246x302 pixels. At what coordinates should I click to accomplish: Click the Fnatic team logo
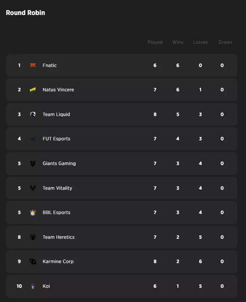coord(33,65)
